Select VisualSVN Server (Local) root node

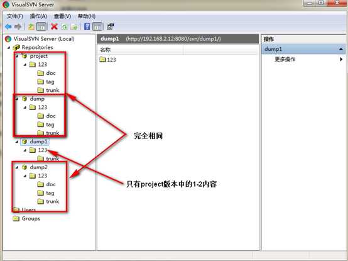point(44,38)
